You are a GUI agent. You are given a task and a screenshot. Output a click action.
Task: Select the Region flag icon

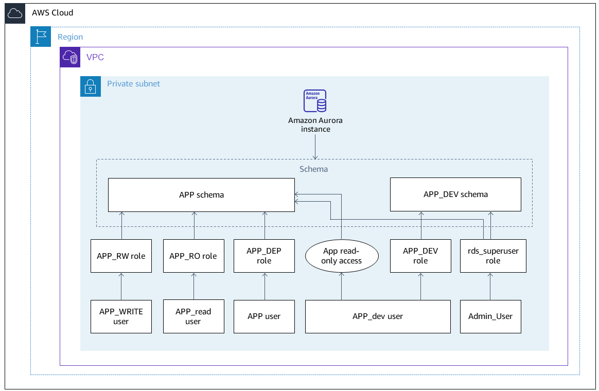coord(41,37)
